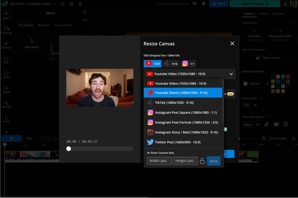Image resolution: width=298 pixels, height=198 pixels.
Task: Select the 9:16 aspect ratio preset
Action: (x=171, y=63)
